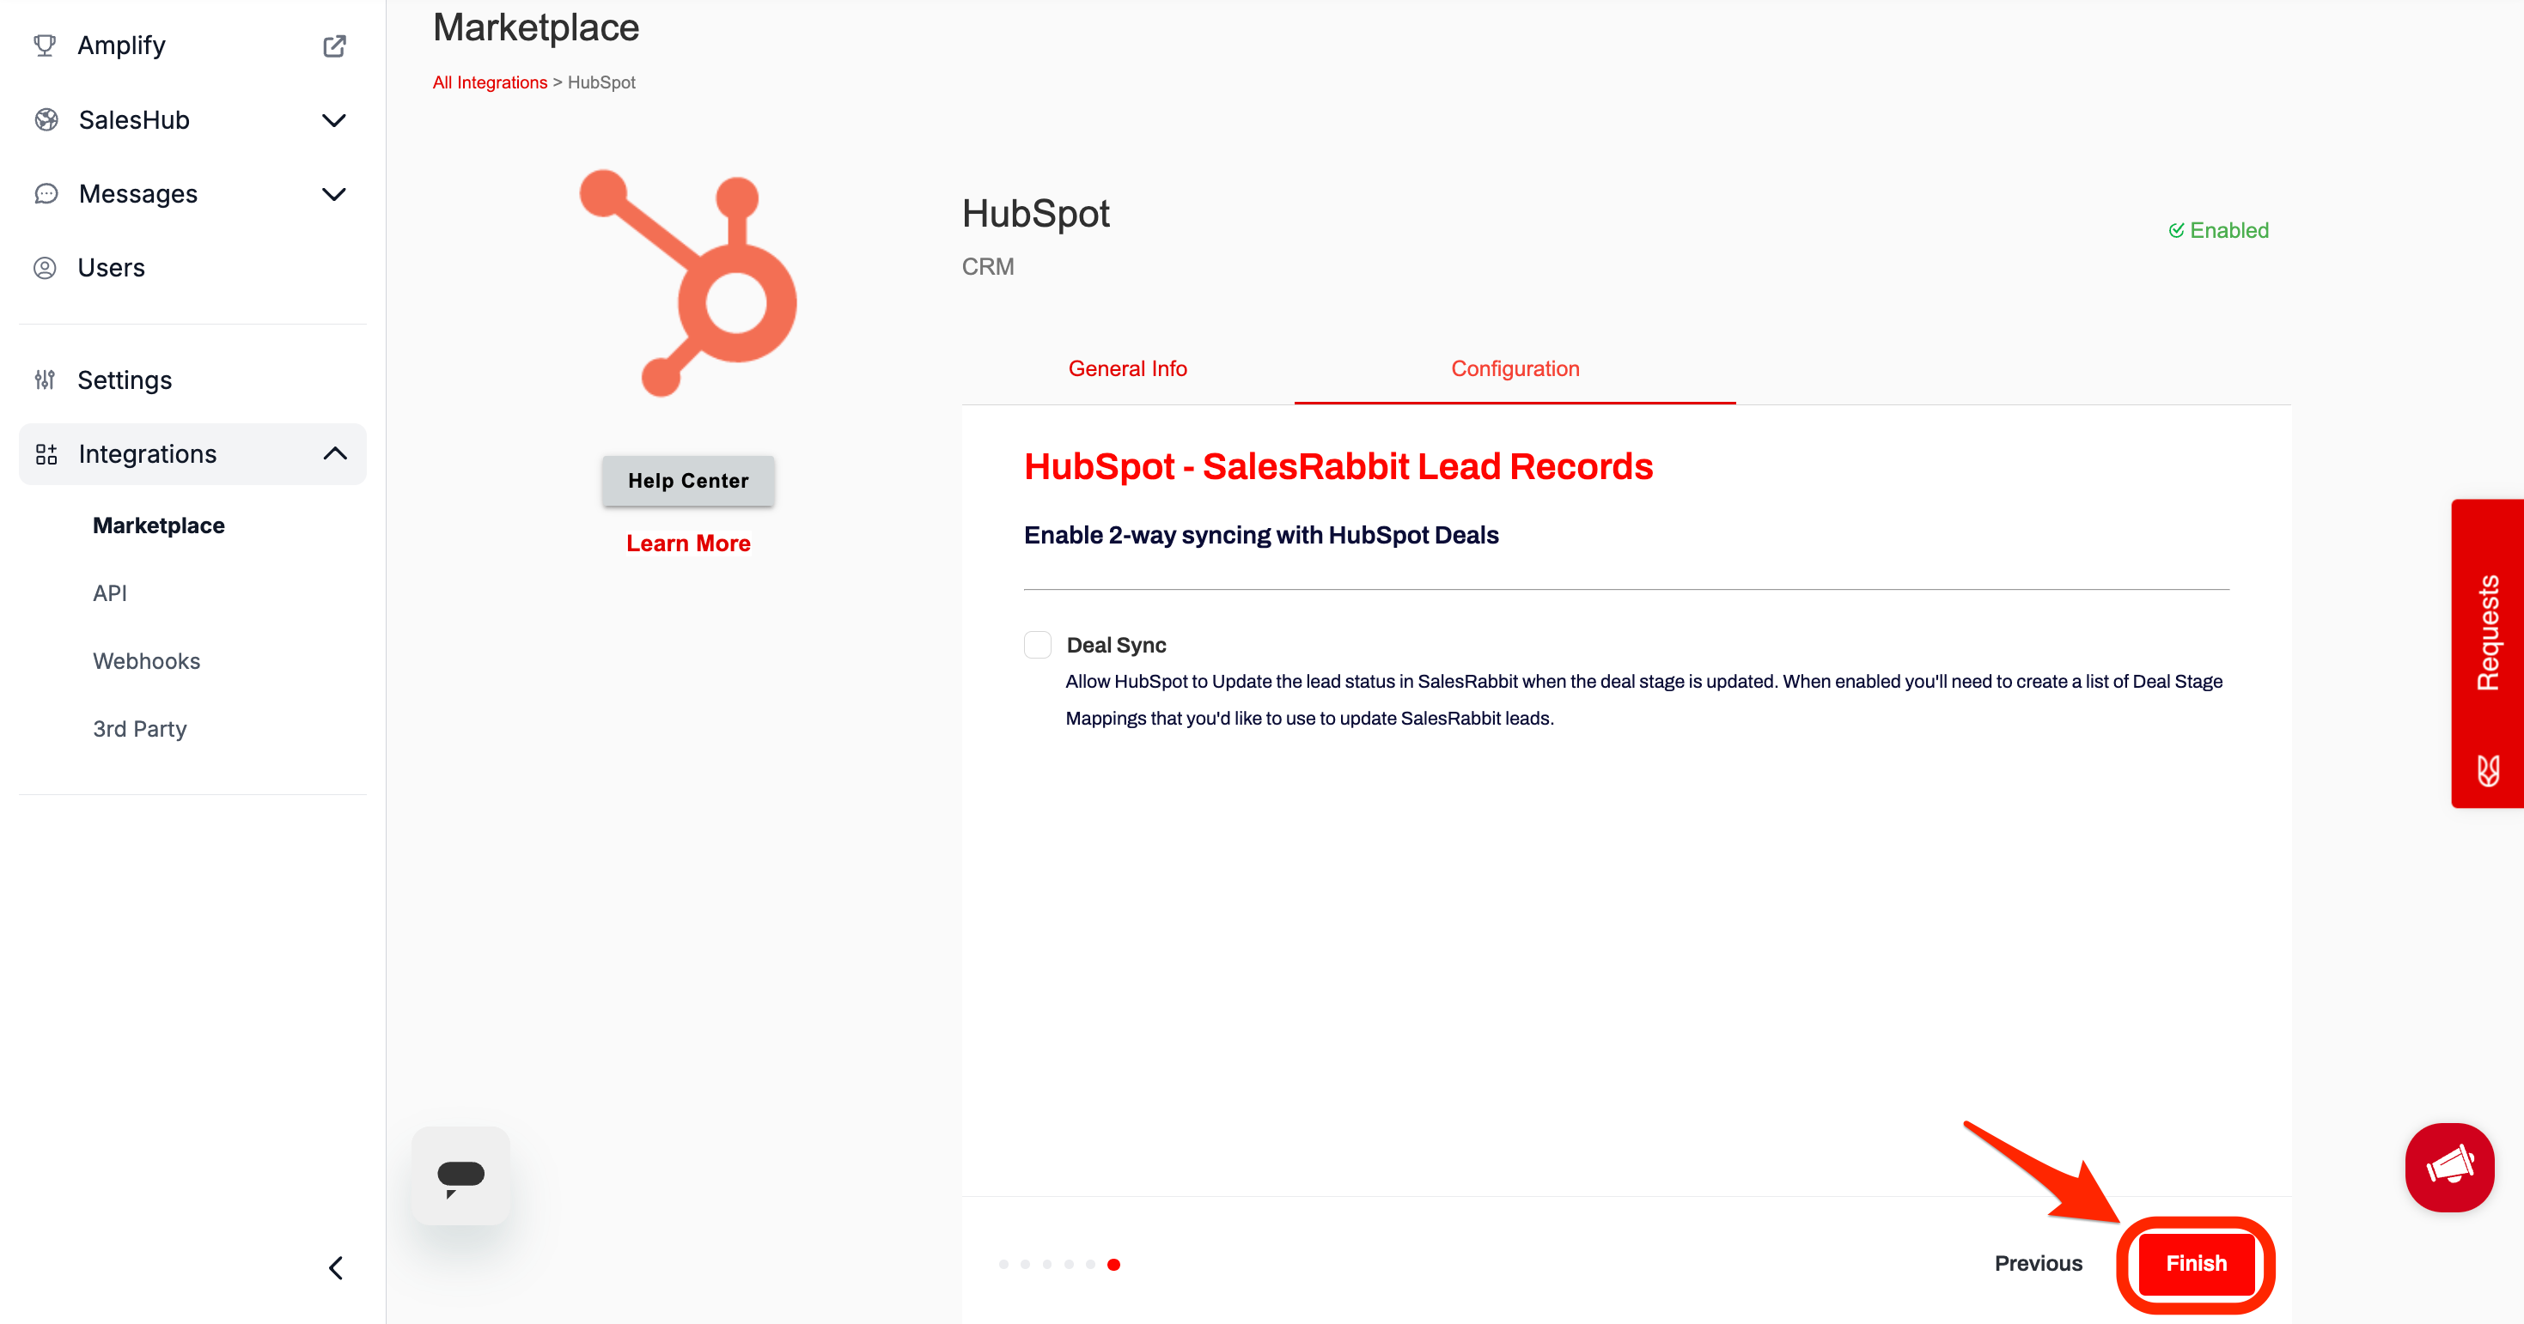
Task: Go back with Previous button
Action: 2038,1263
